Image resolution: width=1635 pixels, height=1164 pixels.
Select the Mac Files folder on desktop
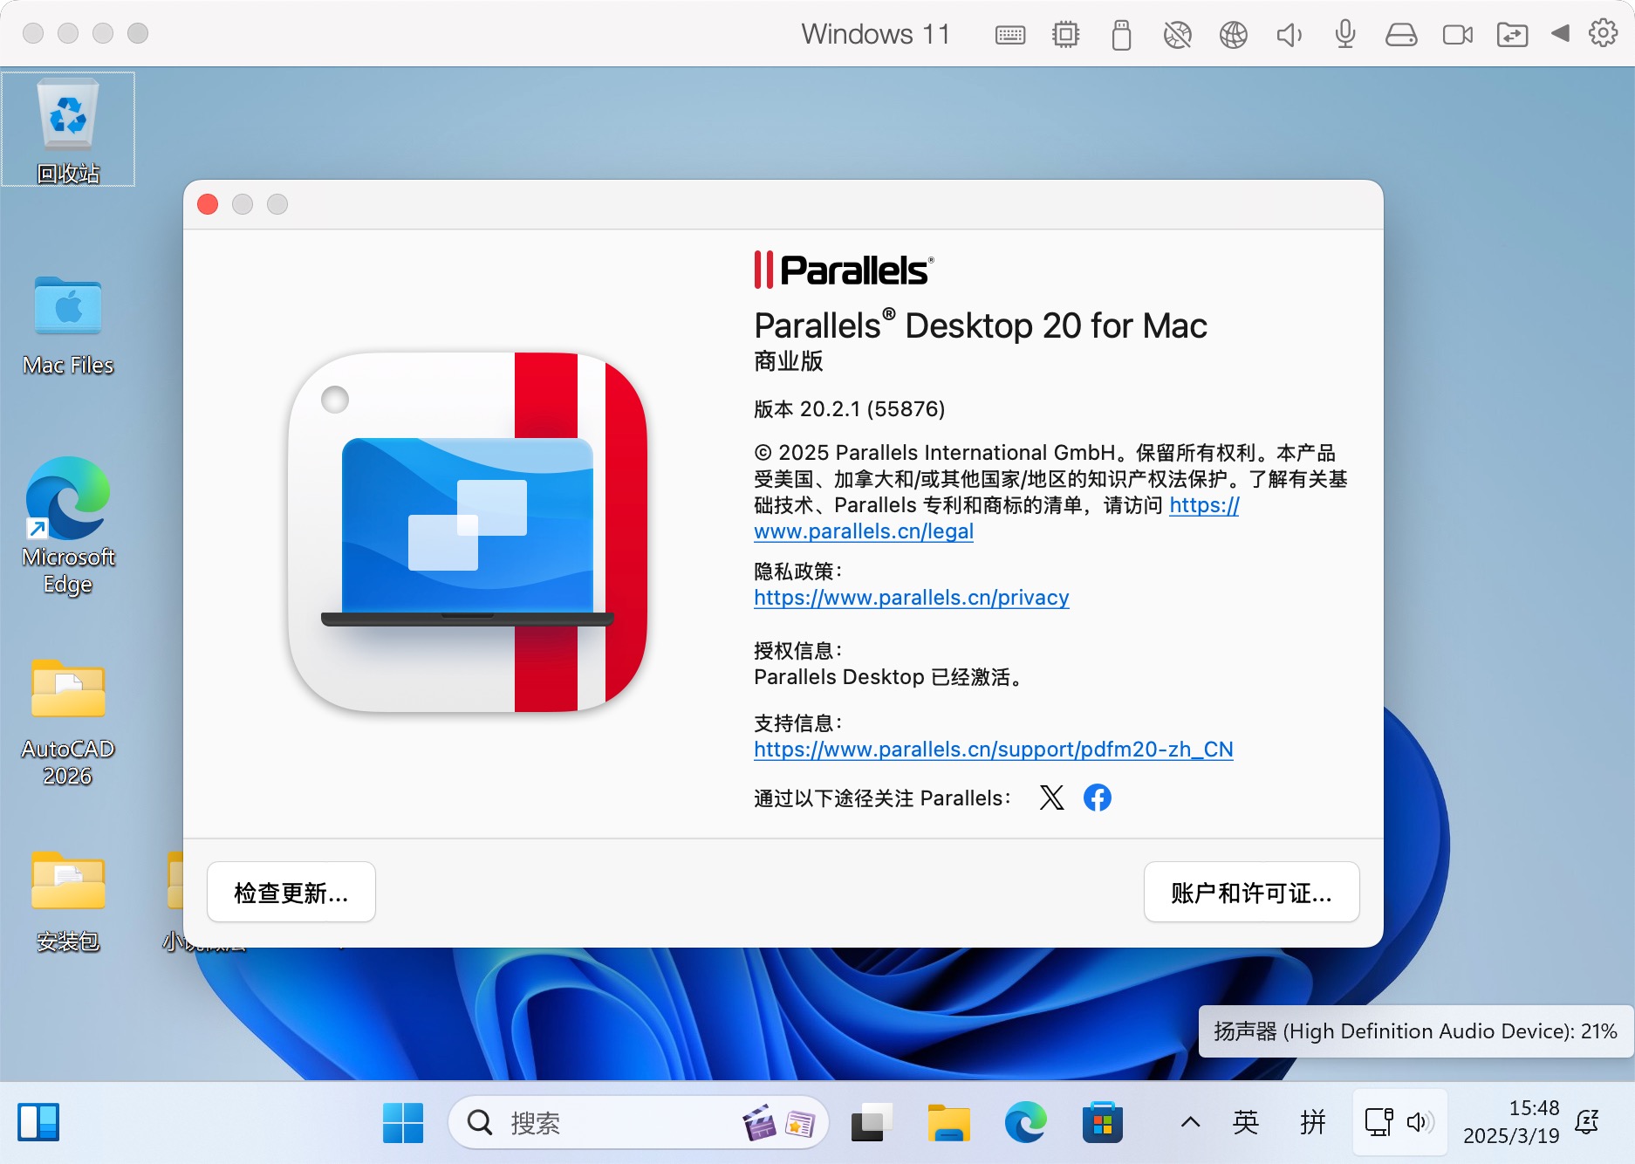point(68,325)
